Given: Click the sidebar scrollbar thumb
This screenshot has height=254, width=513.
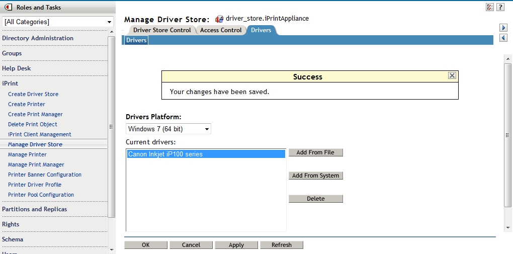Looking at the screenshot, I should [112, 127].
